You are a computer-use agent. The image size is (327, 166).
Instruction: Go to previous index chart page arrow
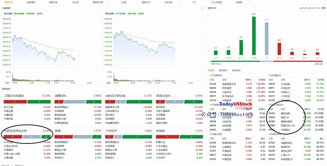[x=202, y=8]
